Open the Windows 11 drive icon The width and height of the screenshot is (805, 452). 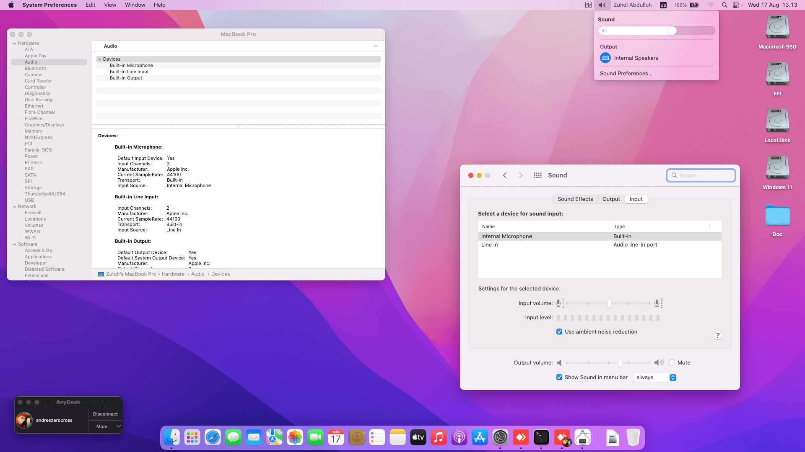point(777,168)
